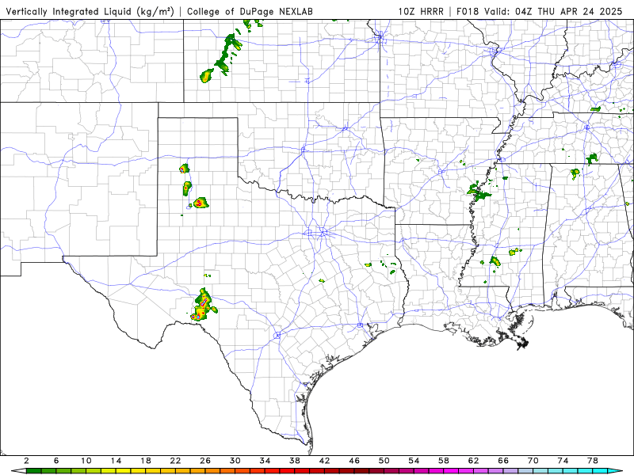Image resolution: width=634 pixels, height=475 pixels.
Task: Click the white left-pointing arrow at color bar start
Action: point(18,471)
